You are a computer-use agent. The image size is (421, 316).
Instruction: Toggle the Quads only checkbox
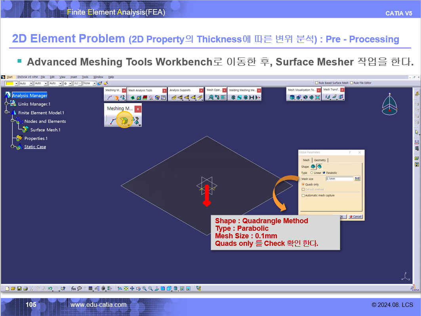[x=303, y=184]
